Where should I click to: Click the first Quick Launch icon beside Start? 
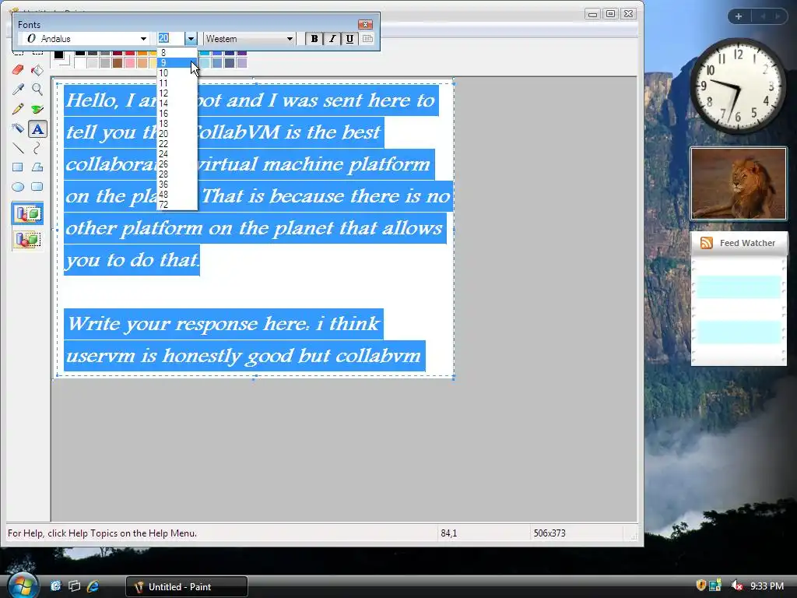pyautogui.click(x=55, y=586)
